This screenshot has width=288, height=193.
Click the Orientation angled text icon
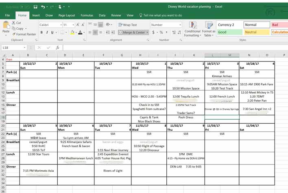click(x=108, y=24)
